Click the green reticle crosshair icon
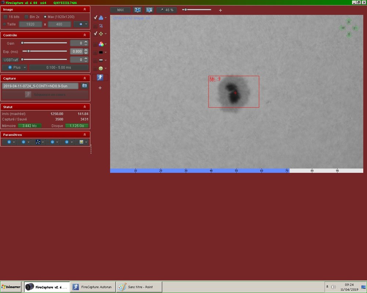 point(101,68)
